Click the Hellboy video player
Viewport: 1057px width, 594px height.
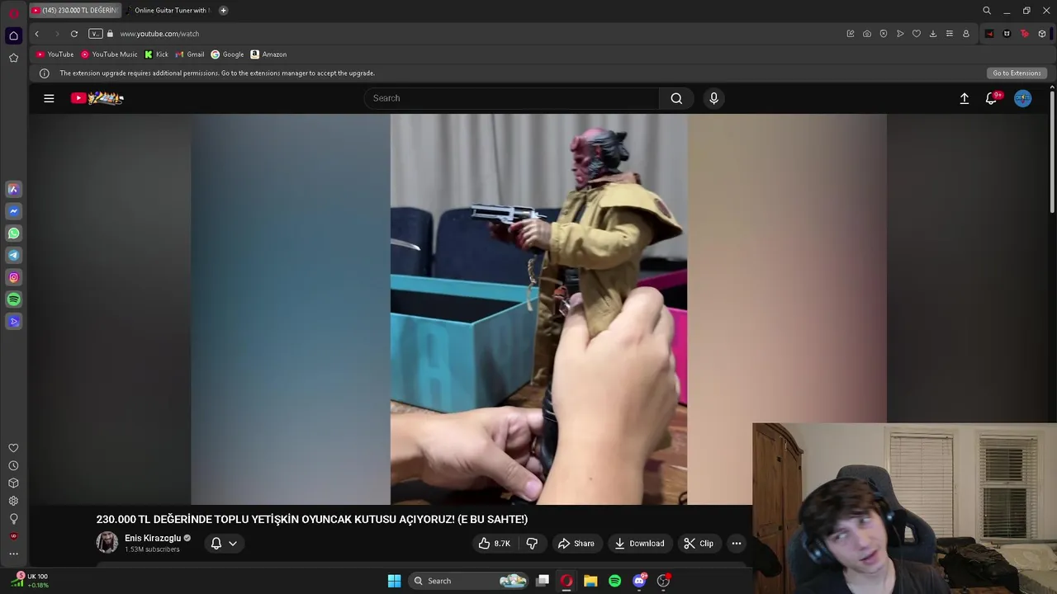pyautogui.click(x=538, y=309)
